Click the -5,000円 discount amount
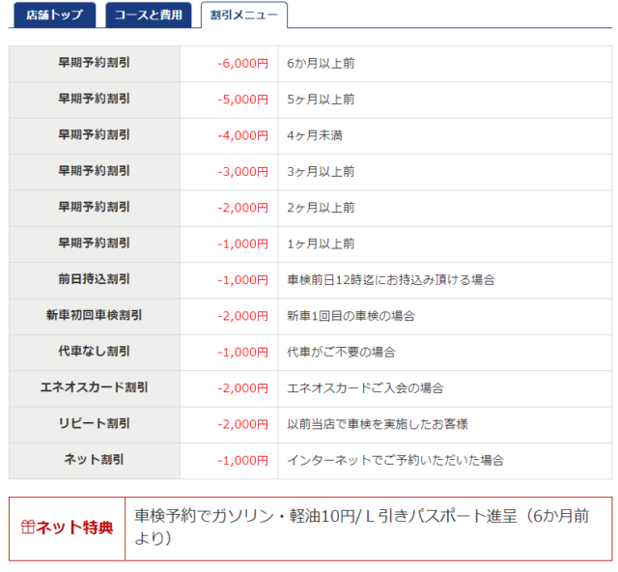 (242, 100)
